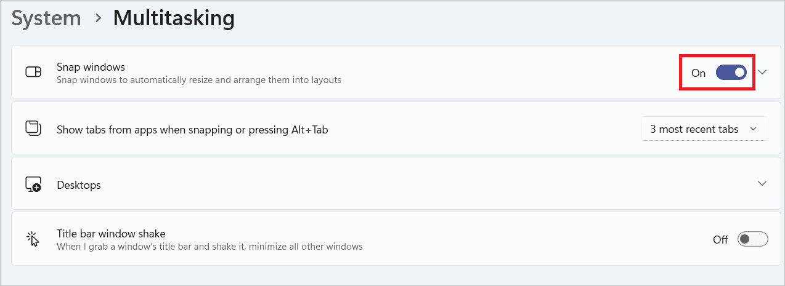The image size is (785, 286).
Task: Select the Snap windows title text
Action: click(91, 66)
